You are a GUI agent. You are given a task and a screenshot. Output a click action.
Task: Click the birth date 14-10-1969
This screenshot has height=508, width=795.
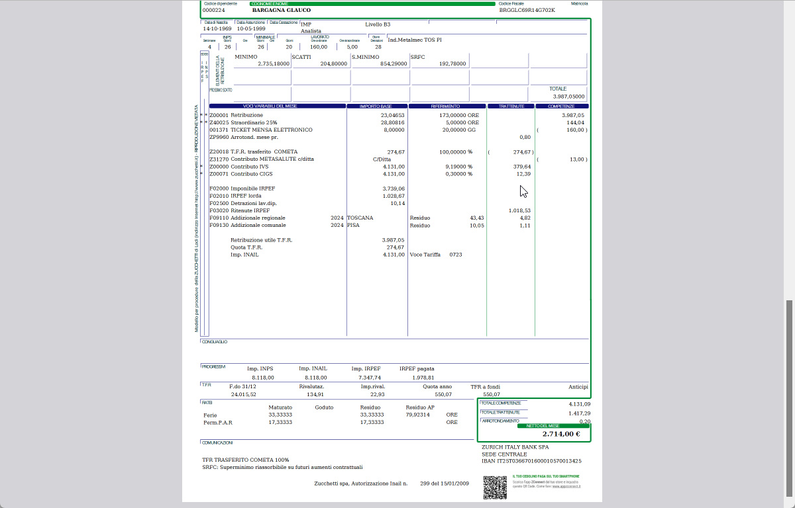point(217,28)
